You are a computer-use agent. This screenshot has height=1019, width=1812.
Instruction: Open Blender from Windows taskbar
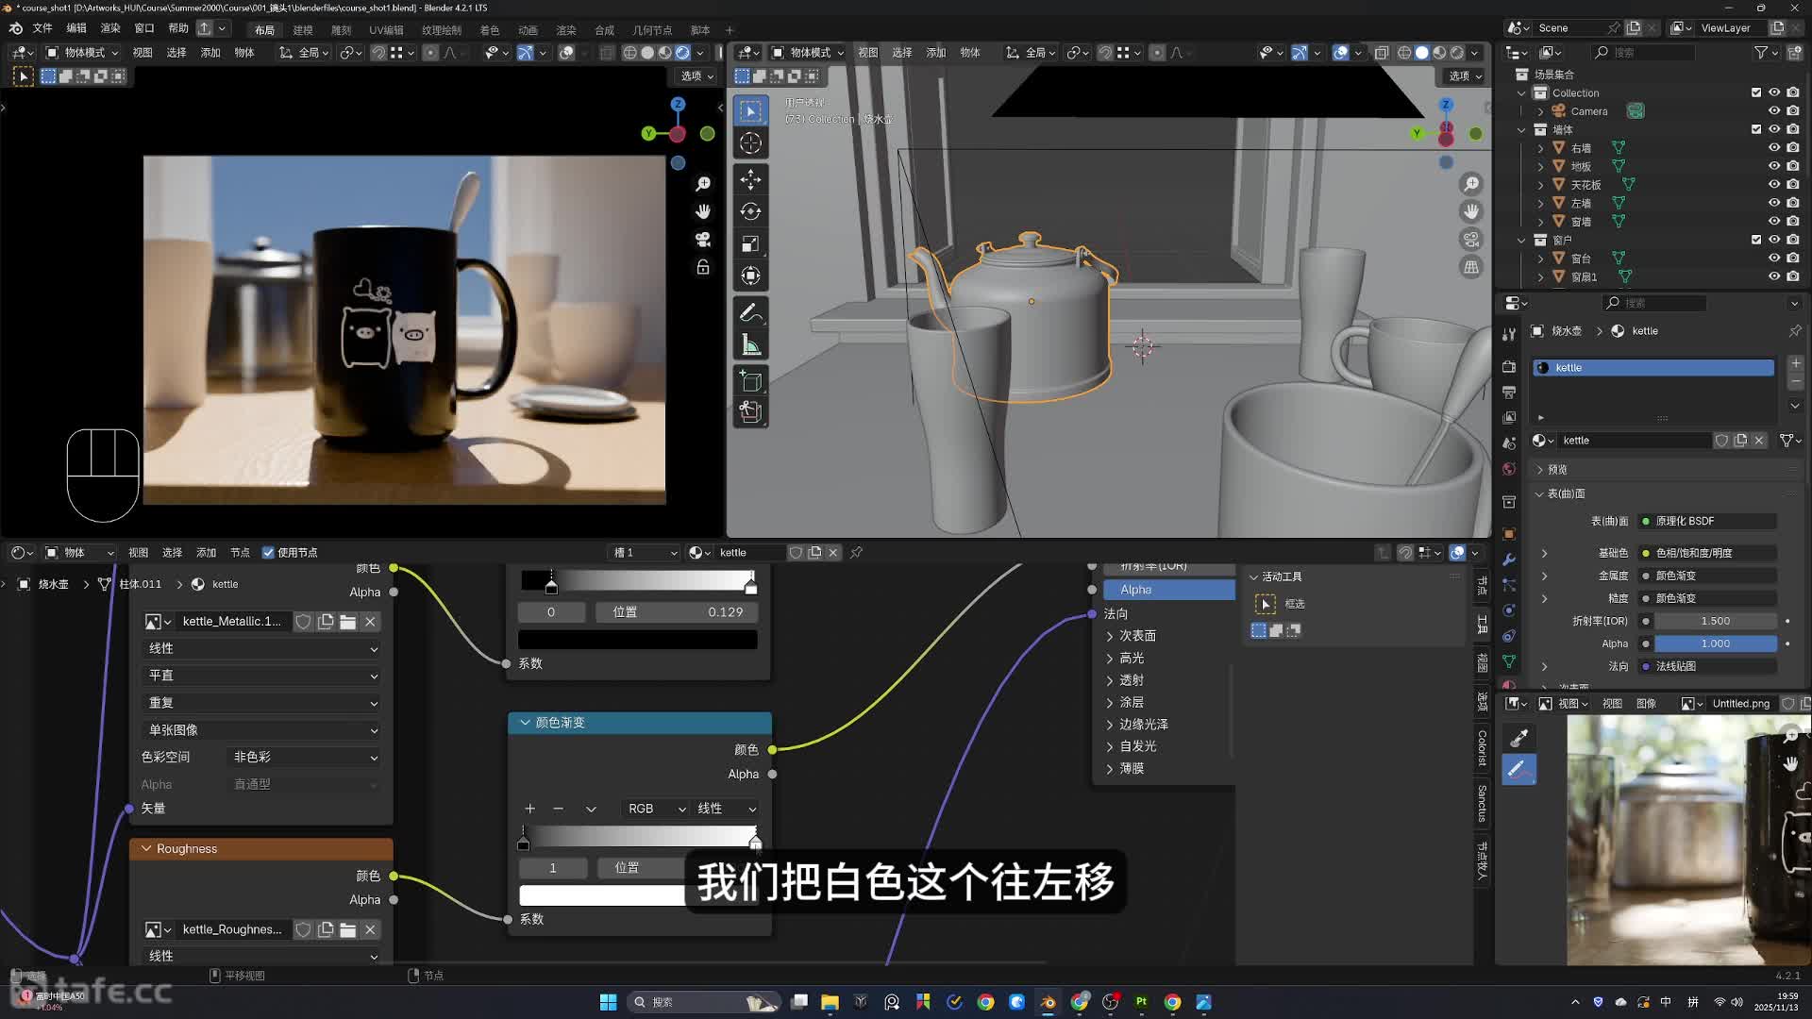pos(1048,1002)
